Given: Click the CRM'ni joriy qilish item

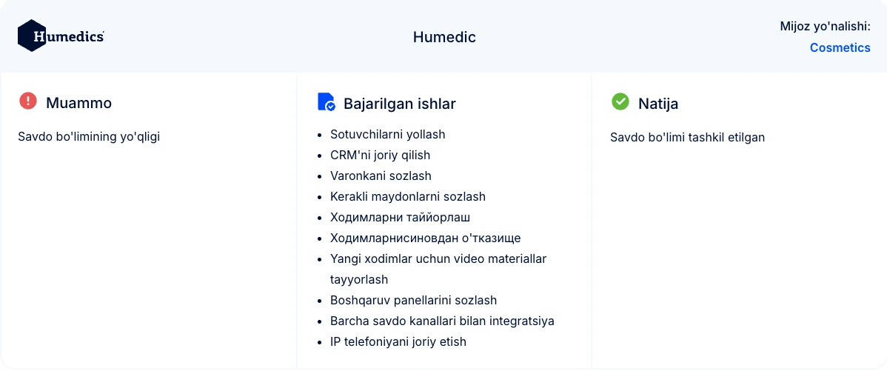Looking at the screenshot, I should click(380, 156).
